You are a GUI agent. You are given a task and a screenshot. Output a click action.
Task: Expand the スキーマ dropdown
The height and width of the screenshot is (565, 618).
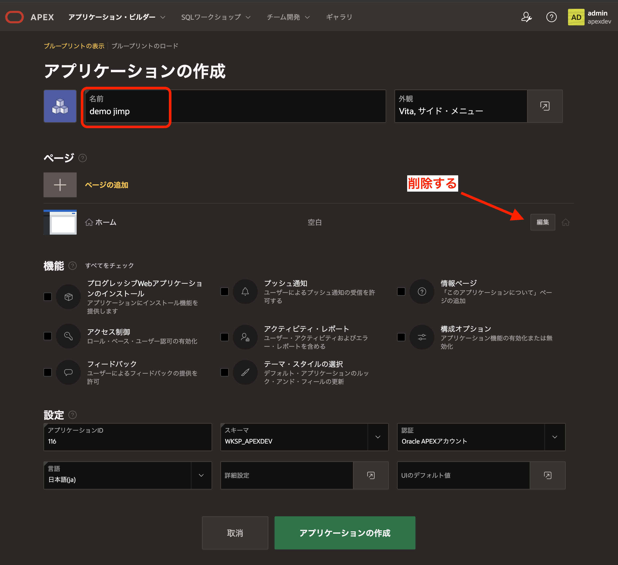378,437
